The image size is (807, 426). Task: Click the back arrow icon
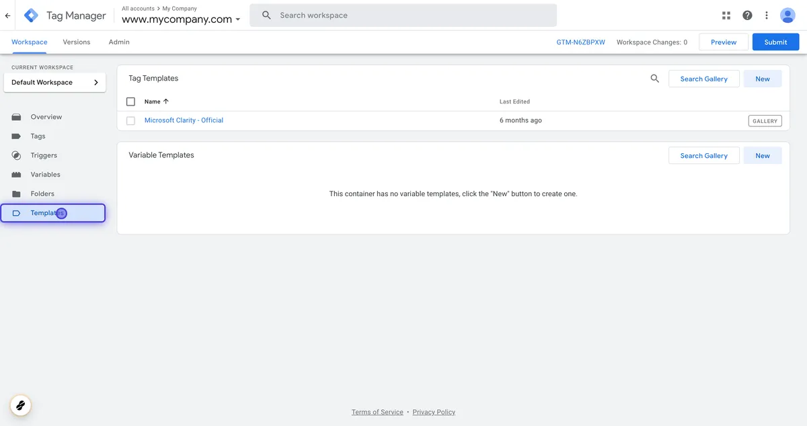point(7,15)
